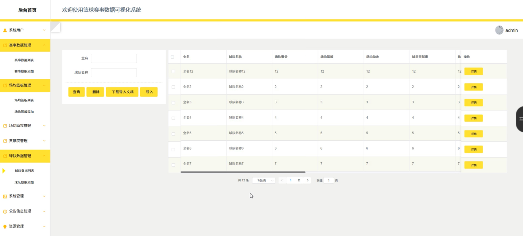Expand the 场均助攻管理 menu chevron
The height and width of the screenshot is (236, 523).
[x=44, y=126]
